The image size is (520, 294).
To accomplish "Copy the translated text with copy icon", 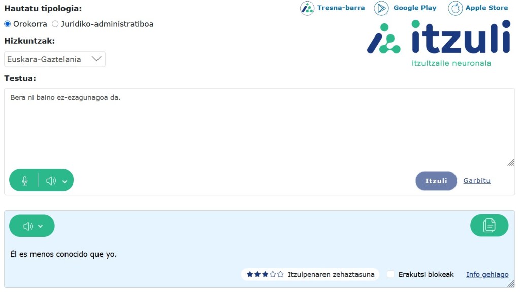I will [489, 226].
